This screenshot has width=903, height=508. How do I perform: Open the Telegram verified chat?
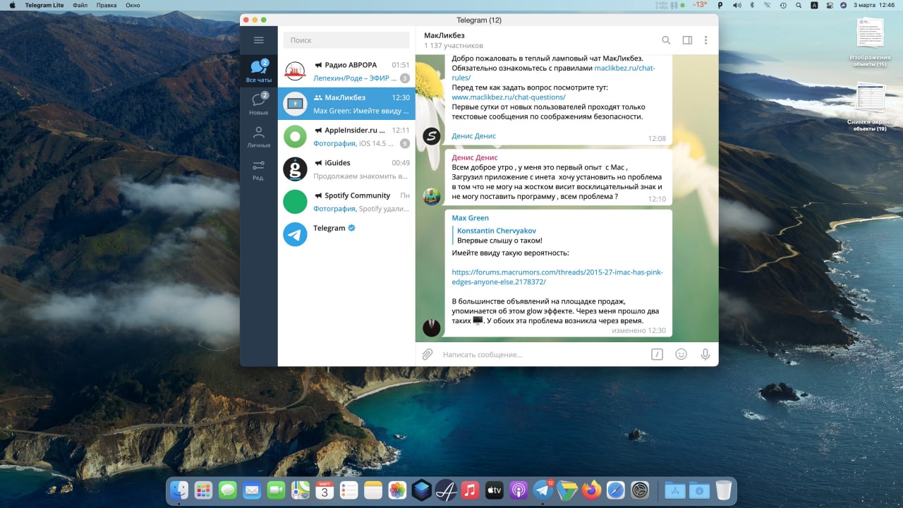click(x=346, y=234)
